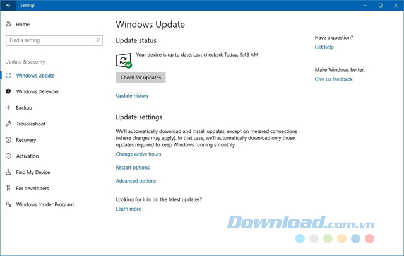Click the Find My Device icon
This screenshot has height=256, width=404.
click(8, 172)
